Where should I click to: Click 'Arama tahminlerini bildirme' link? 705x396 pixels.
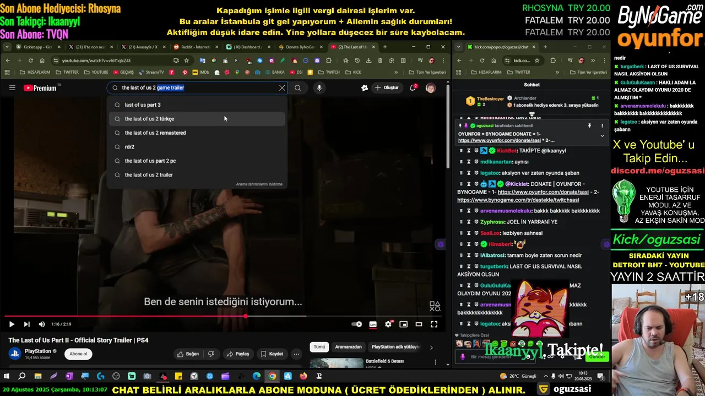[x=259, y=184]
